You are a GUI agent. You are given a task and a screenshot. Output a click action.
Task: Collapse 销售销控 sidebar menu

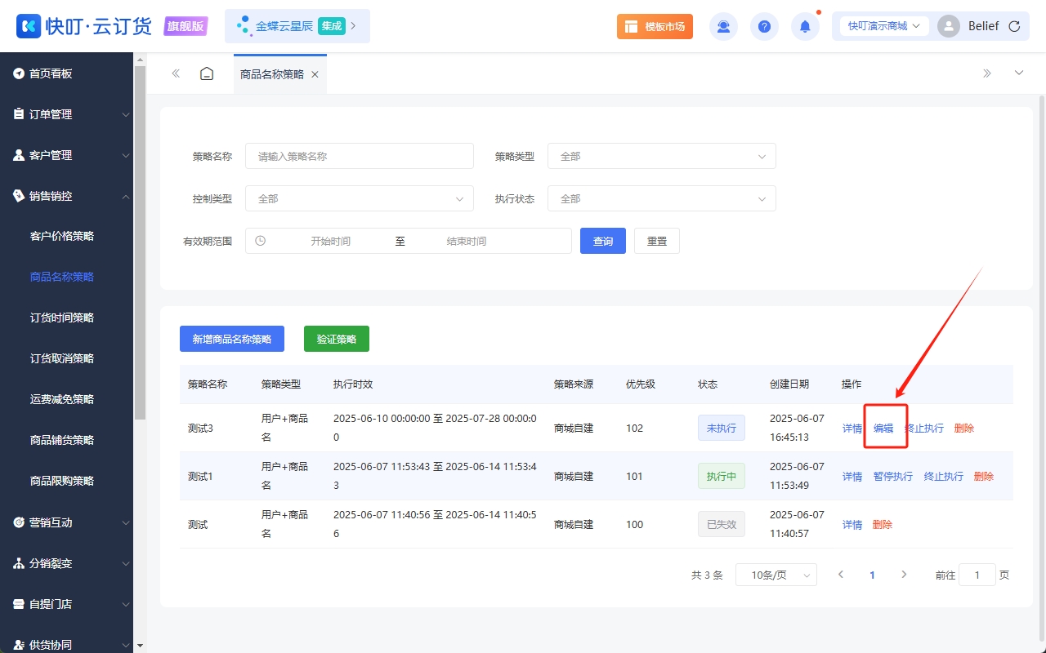[66, 196]
